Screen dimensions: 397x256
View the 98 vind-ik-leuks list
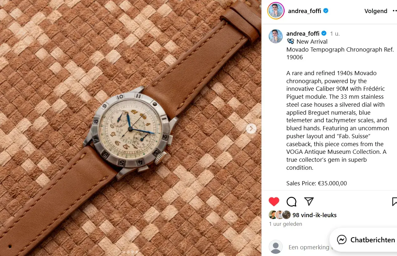coord(315,215)
